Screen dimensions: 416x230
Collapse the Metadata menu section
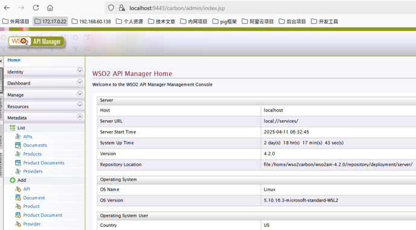click(80, 117)
